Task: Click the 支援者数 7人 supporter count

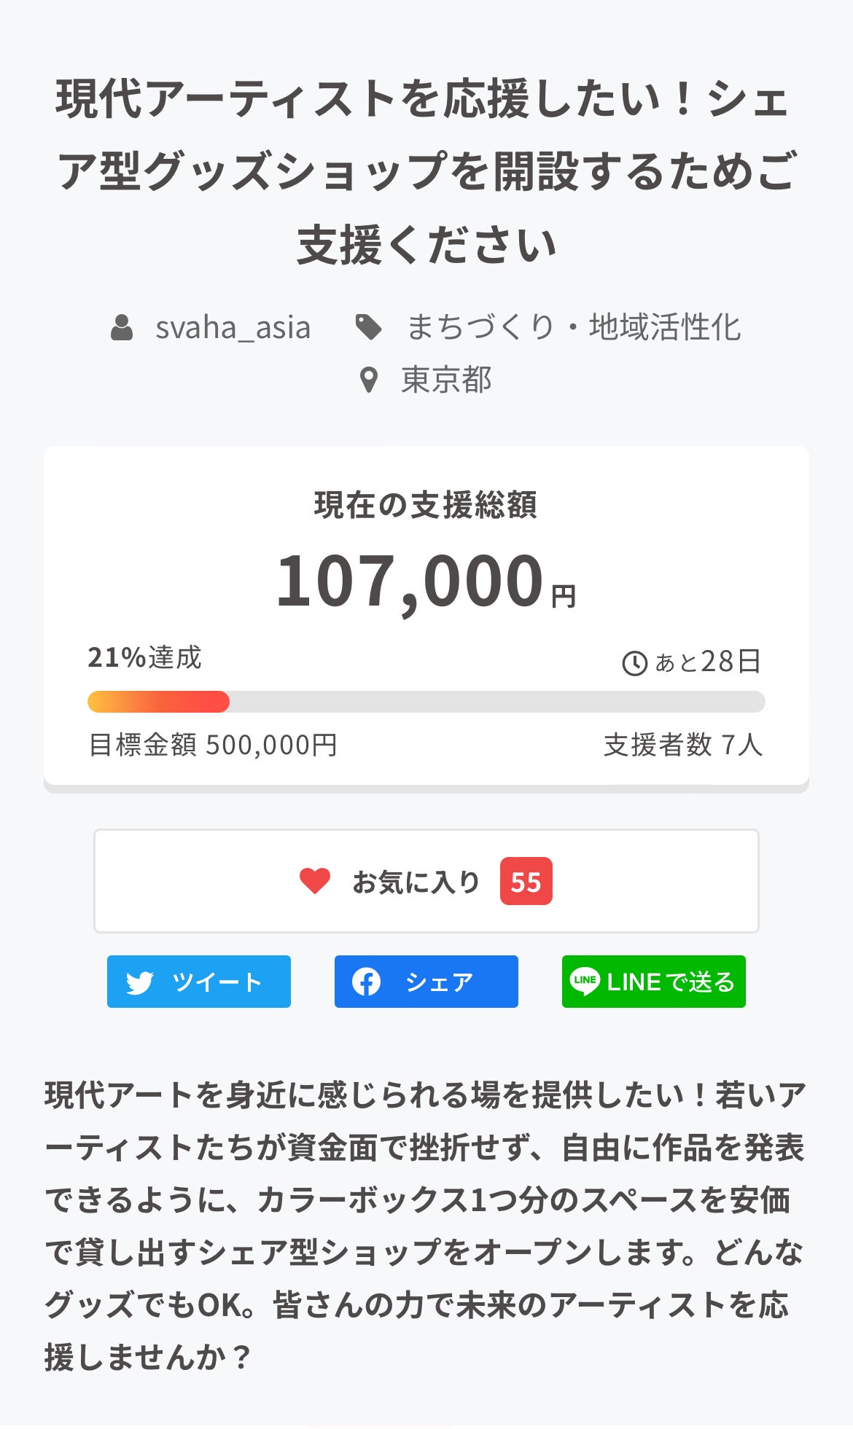Action: [682, 745]
